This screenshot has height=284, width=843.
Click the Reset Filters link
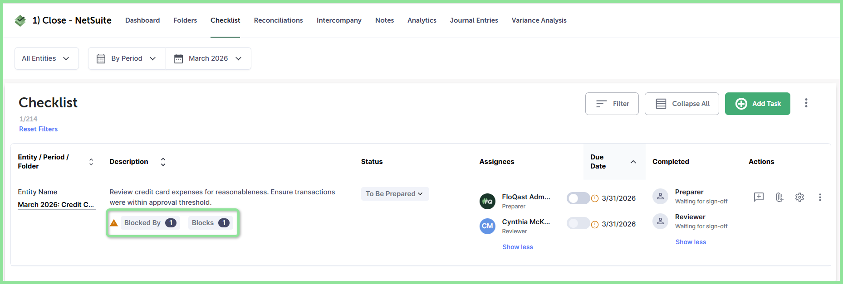pyautogui.click(x=38, y=129)
